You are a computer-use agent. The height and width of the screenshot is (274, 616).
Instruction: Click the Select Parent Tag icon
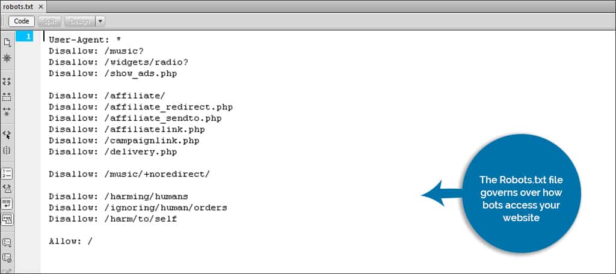[7, 135]
